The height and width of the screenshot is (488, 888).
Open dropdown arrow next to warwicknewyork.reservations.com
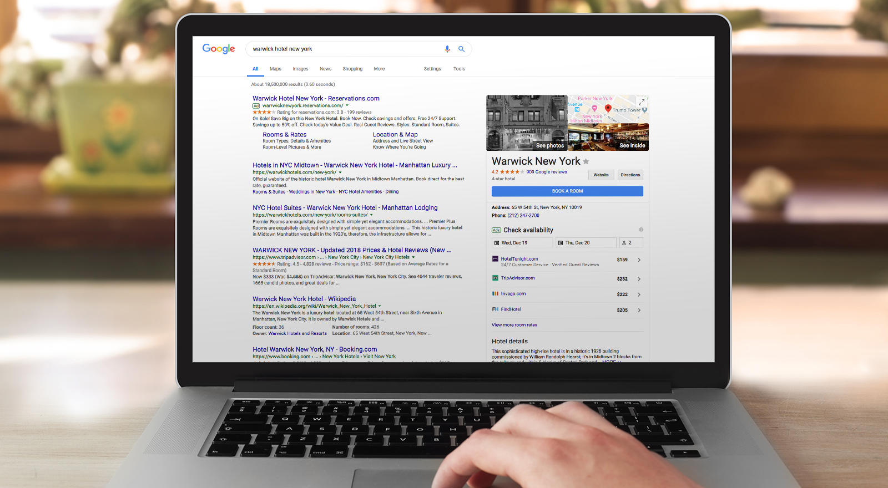pos(347,105)
